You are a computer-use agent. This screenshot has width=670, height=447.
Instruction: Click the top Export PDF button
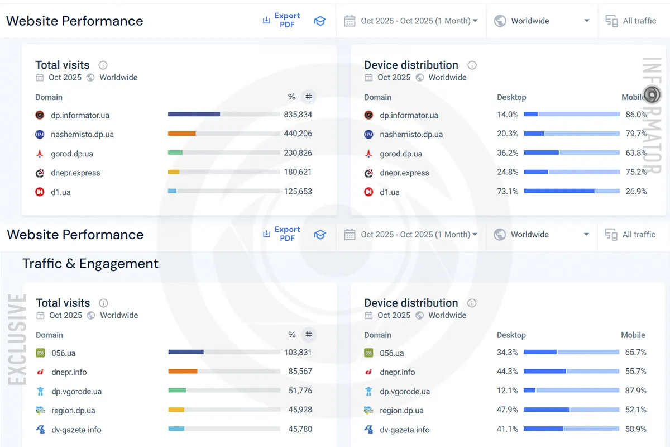click(281, 21)
